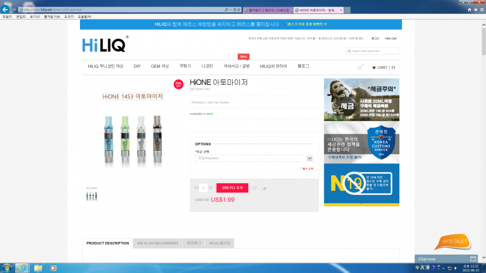Click the Internet Explorer taskbar icon
The image size is (486, 273).
22,268
